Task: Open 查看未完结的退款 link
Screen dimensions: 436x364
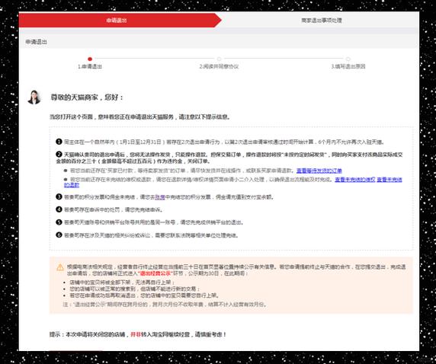Action: tap(390, 180)
